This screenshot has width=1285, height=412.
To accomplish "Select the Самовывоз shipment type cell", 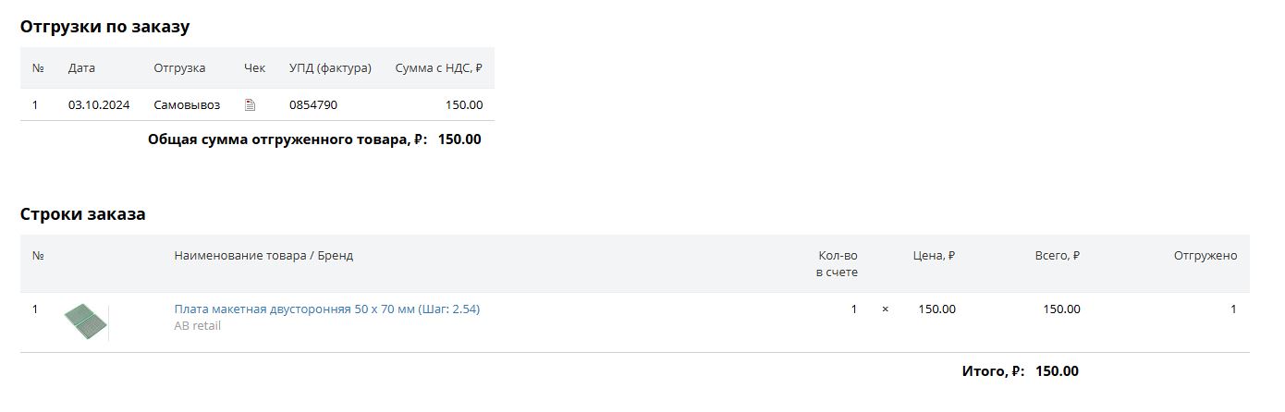I will coord(187,105).
